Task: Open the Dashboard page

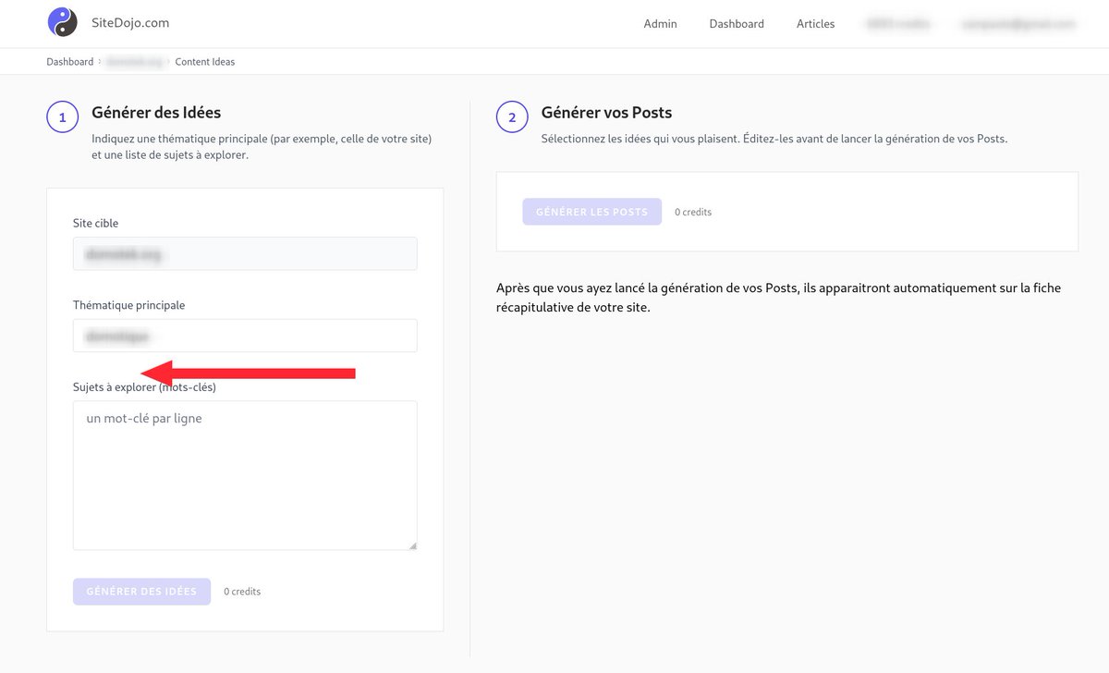Action: coord(737,23)
